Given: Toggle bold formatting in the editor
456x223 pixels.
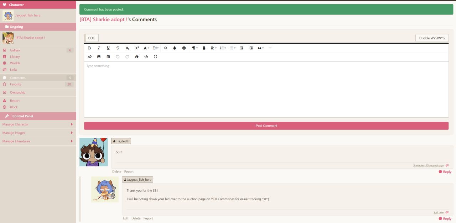Looking at the screenshot, I should pyautogui.click(x=89, y=48).
